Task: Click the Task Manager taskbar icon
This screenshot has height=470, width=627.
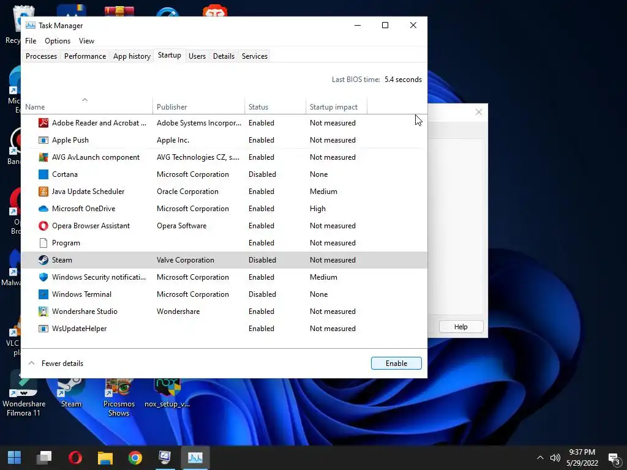Action: pos(195,458)
